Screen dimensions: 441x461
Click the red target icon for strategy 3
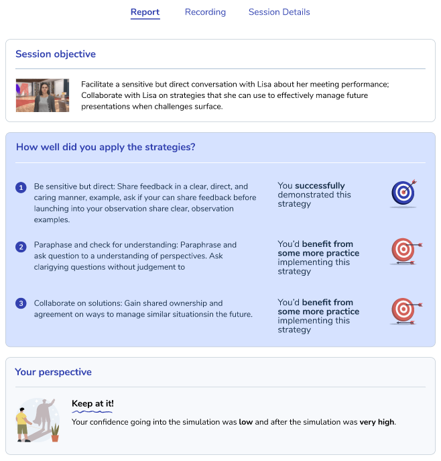403,311
